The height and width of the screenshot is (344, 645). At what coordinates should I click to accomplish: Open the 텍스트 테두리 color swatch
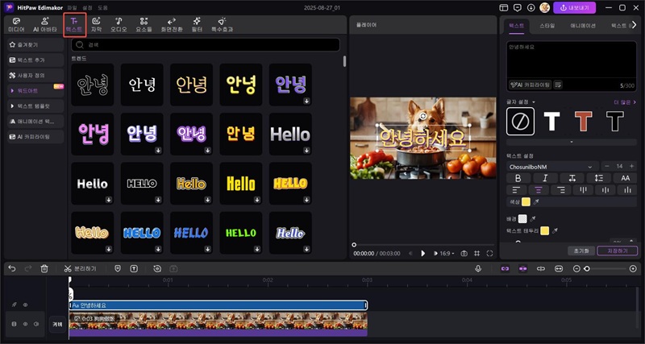coord(545,230)
